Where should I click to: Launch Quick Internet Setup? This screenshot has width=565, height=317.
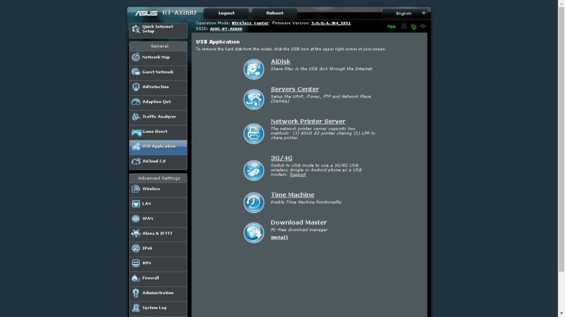coord(158,29)
